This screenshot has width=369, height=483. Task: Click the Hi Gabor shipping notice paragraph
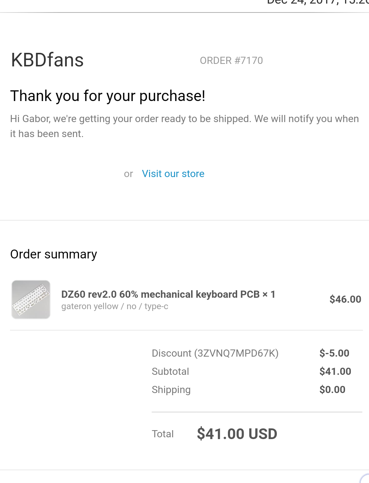[184, 126]
